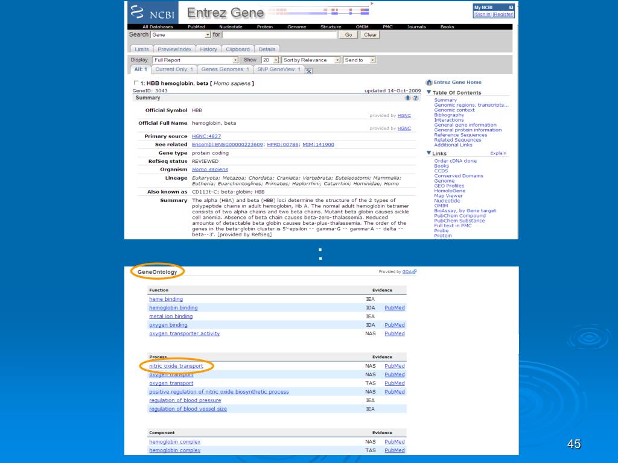Viewport: 618px width, 463px height.
Task: Jump to Genomic context in Table Of Contents
Action: [454, 110]
